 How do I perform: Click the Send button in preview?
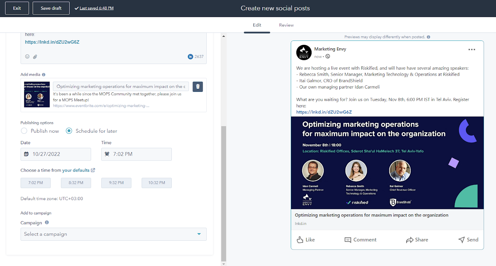[468, 240]
